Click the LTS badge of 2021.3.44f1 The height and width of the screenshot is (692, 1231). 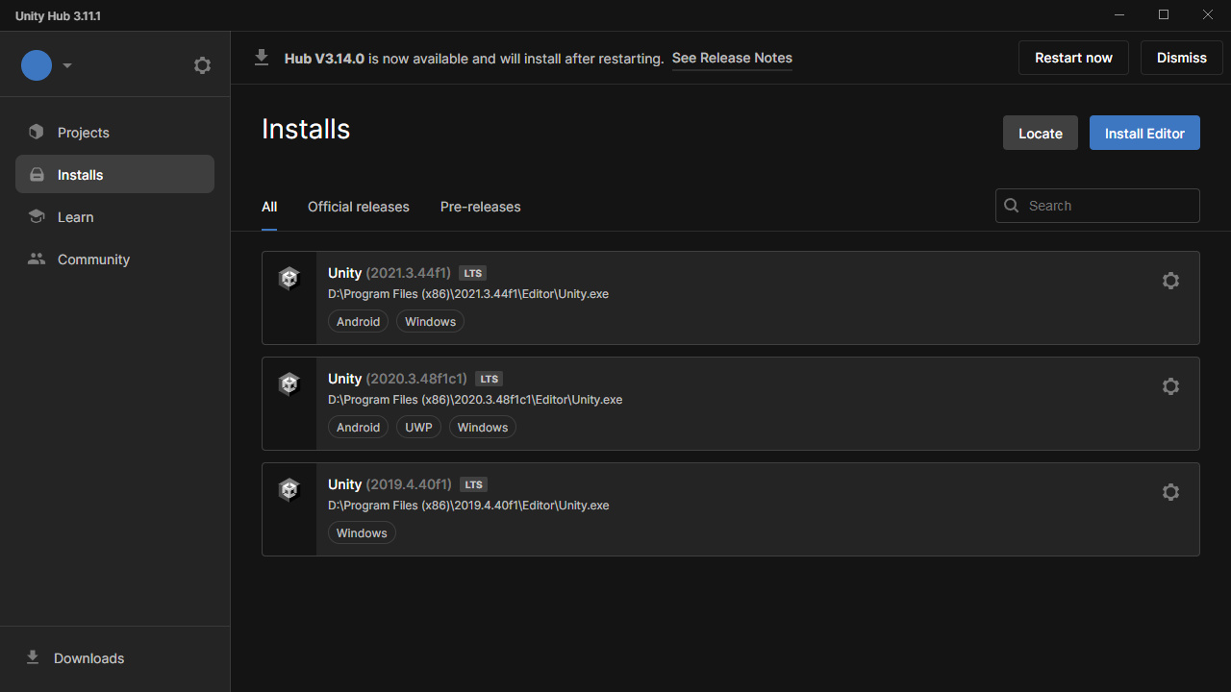(x=472, y=273)
